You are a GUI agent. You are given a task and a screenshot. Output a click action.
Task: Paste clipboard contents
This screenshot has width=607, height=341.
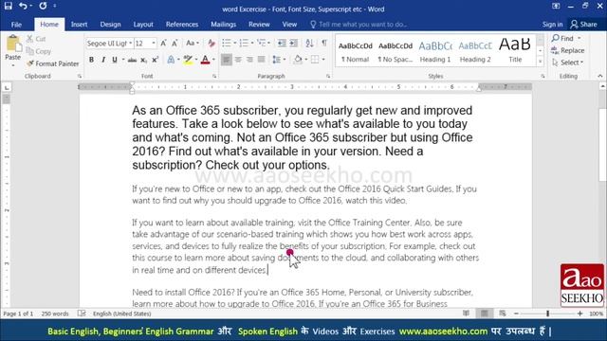(x=12, y=46)
